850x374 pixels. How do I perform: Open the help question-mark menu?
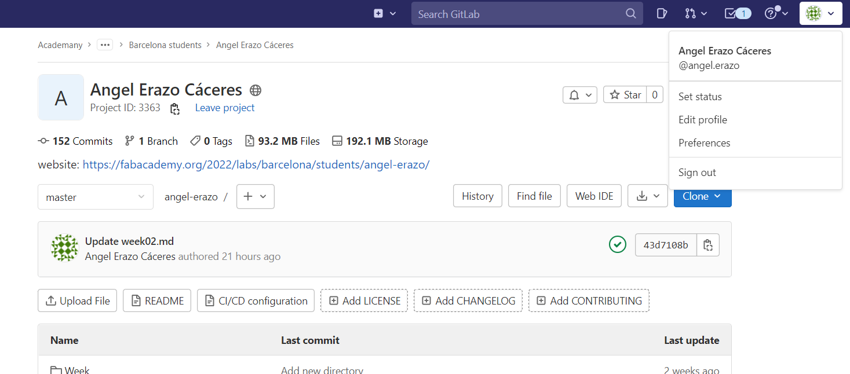point(776,13)
